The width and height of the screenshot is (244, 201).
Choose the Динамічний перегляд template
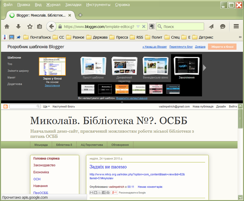pos(124,66)
